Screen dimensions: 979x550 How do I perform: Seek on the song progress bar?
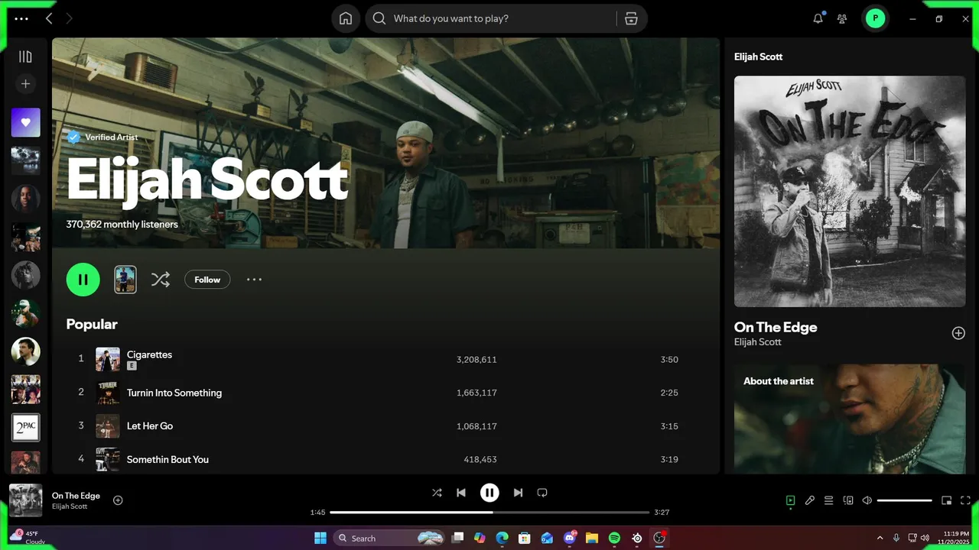pos(489,512)
